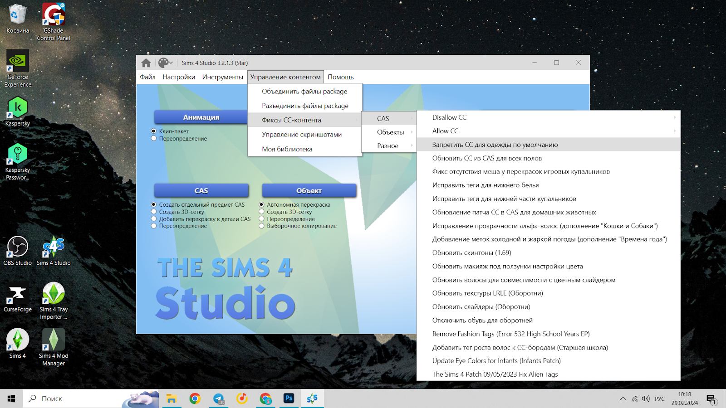
Task: Choose Моя библиотека menu entry
Action: click(x=305, y=149)
